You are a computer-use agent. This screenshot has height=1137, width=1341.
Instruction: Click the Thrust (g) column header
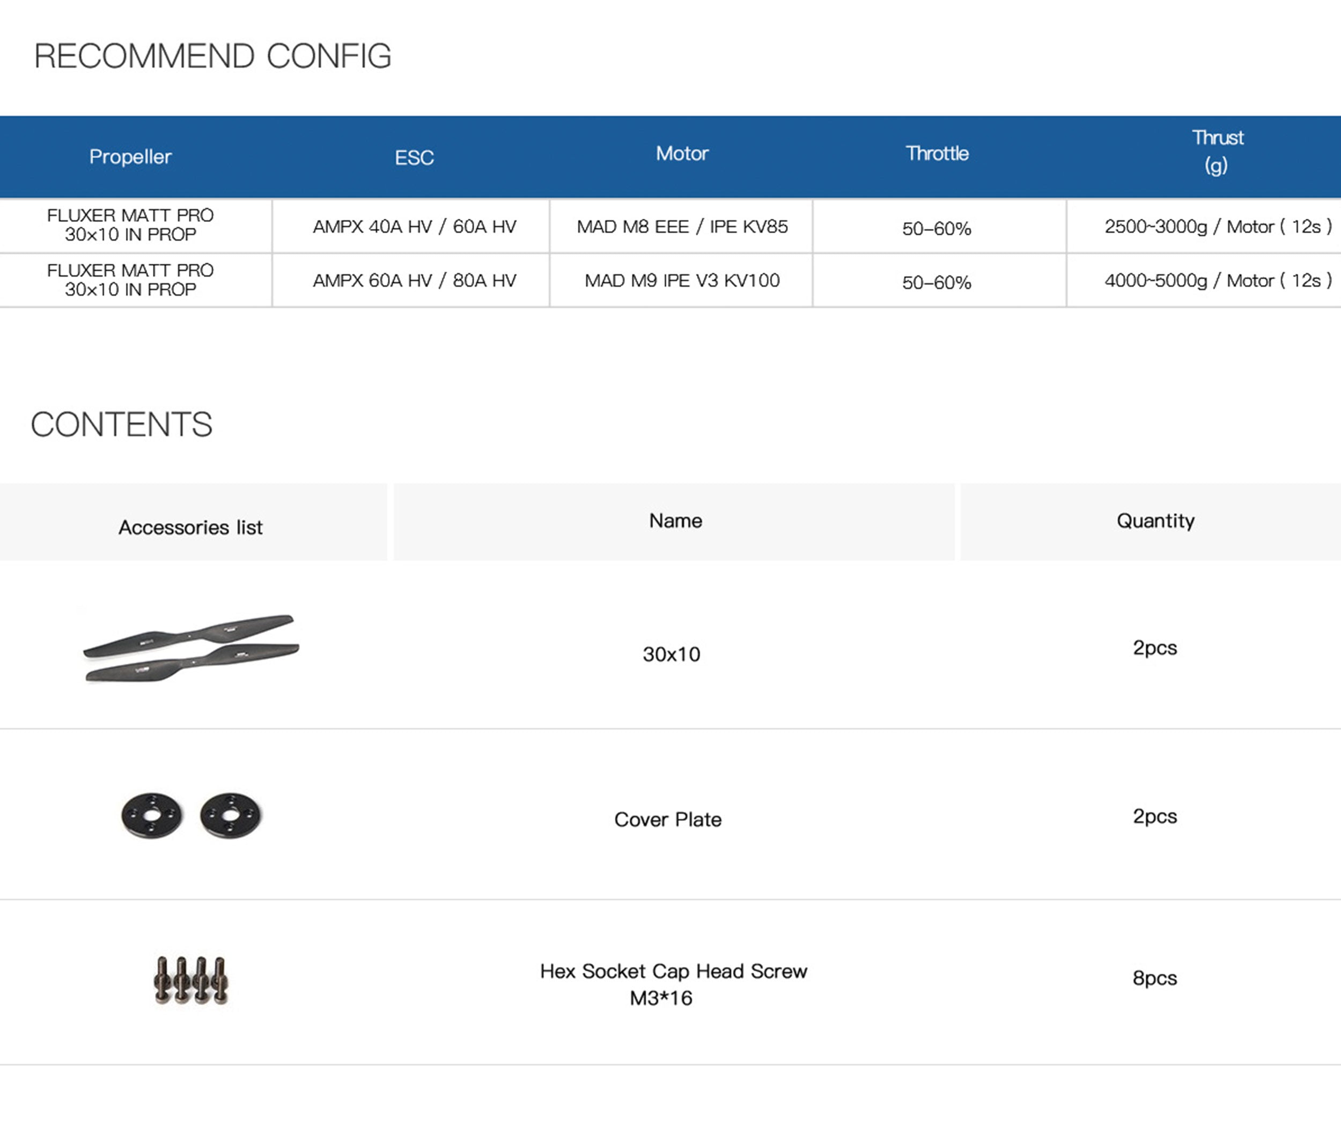click(1217, 152)
